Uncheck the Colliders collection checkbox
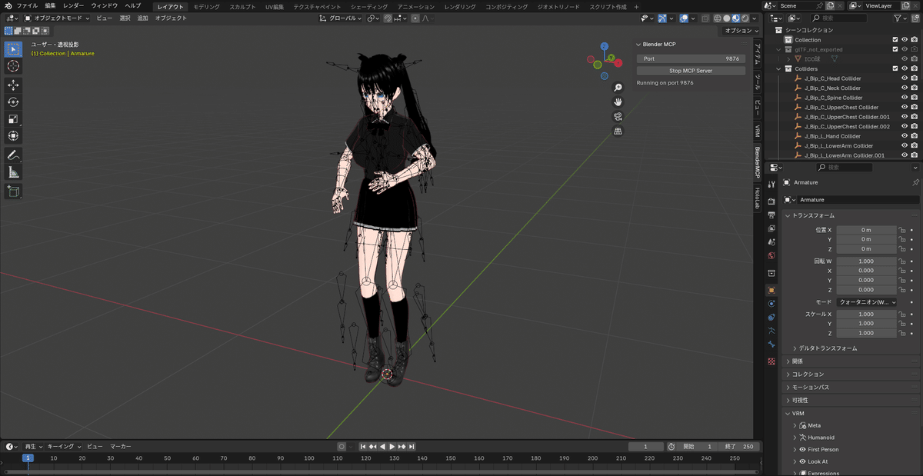The width and height of the screenshot is (923, 476). (x=895, y=68)
